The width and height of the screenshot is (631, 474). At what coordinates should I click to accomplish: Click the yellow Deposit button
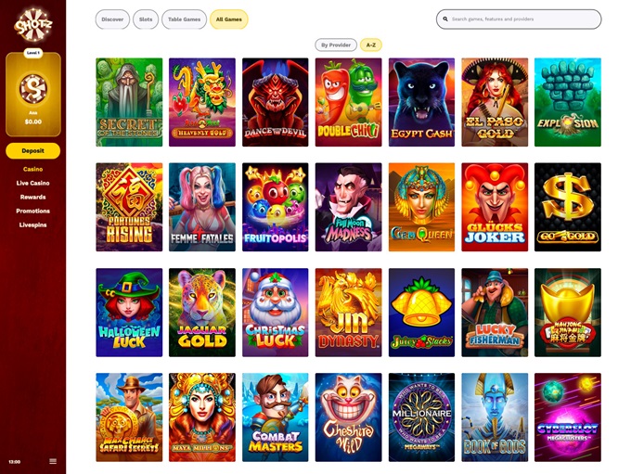click(33, 151)
